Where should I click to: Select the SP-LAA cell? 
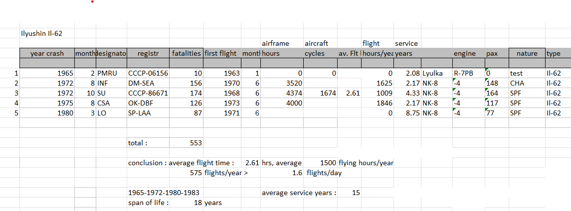pos(148,113)
